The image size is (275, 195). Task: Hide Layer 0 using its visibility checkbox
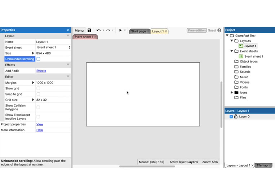231,116
